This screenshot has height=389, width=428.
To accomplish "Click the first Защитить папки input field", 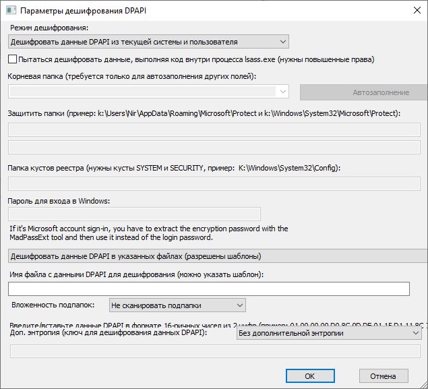I will pyautogui.click(x=214, y=129).
